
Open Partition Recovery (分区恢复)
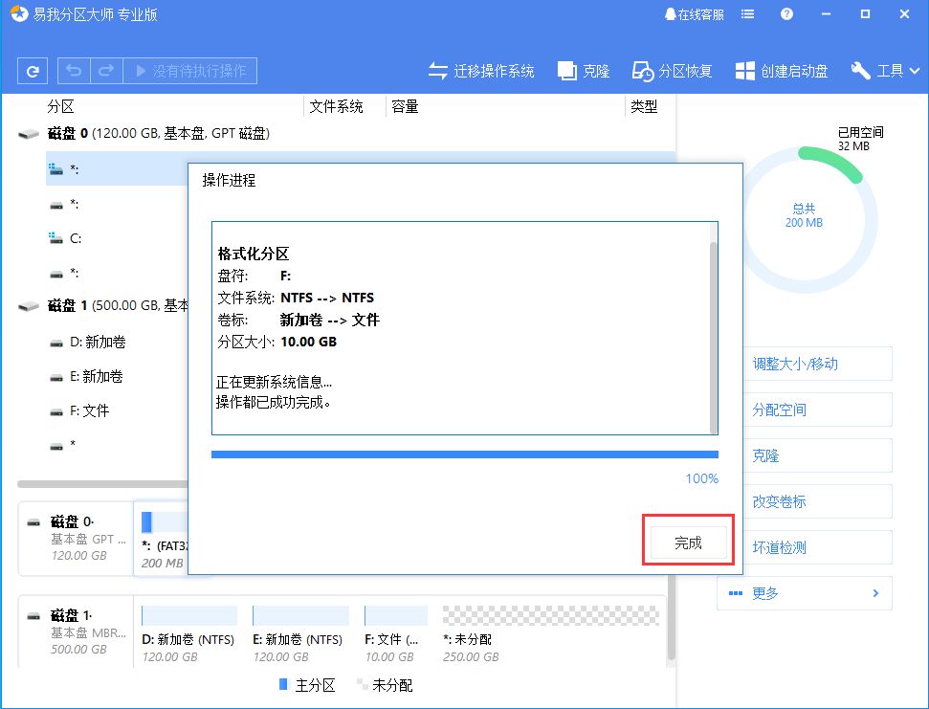(x=672, y=71)
